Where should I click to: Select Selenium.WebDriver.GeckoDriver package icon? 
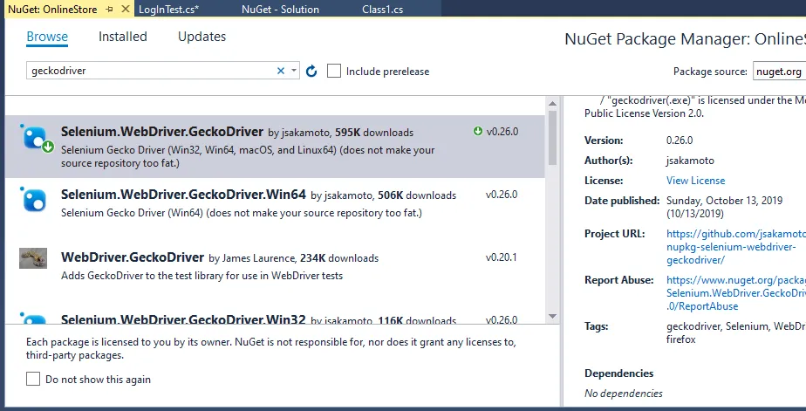37,139
